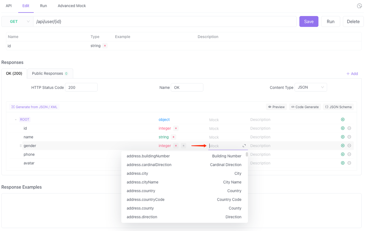Change the ROOT type from object
The height and width of the screenshot is (231, 366).
click(164, 120)
